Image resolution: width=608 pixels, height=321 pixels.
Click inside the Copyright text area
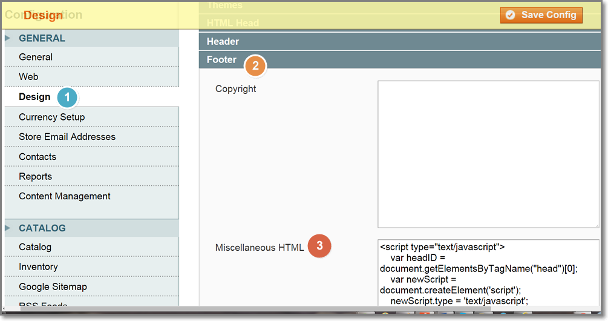tap(488, 154)
